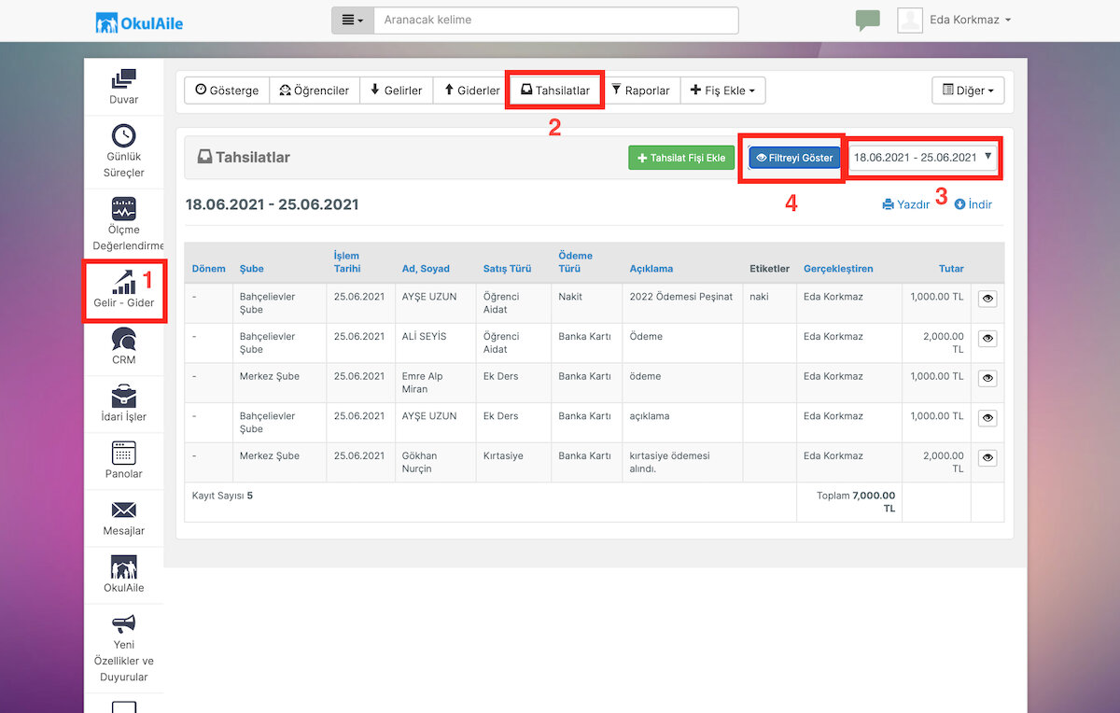View ALİ SEYİS record eye button
This screenshot has width=1120, height=713.
pyautogui.click(x=987, y=339)
